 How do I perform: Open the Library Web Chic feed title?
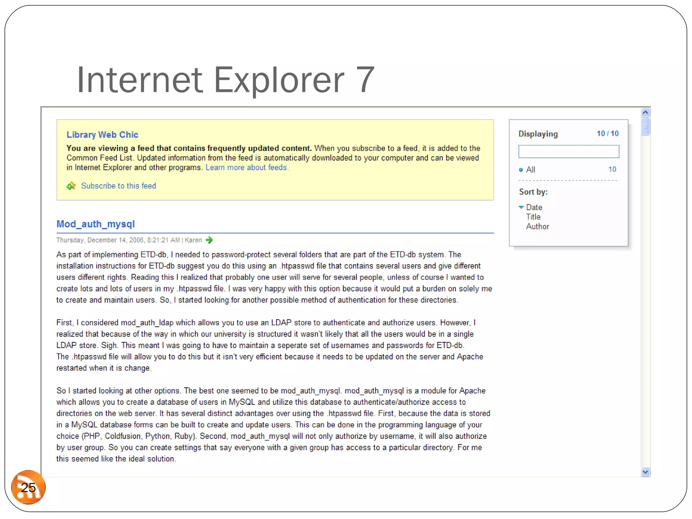pyautogui.click(x=102, y=135)
